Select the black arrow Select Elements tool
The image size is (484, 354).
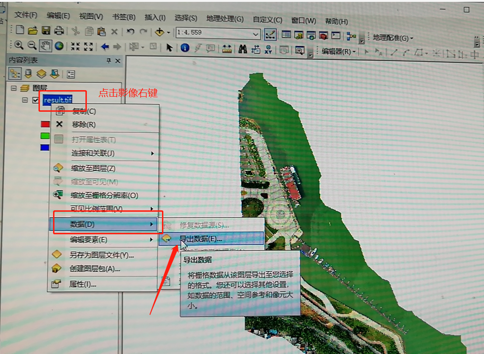pyautogui.click(x=169, y=47)
